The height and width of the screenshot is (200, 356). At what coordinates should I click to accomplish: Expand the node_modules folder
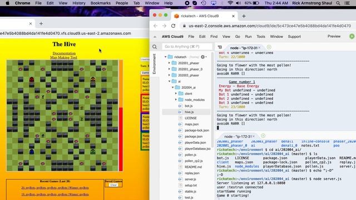176,99
